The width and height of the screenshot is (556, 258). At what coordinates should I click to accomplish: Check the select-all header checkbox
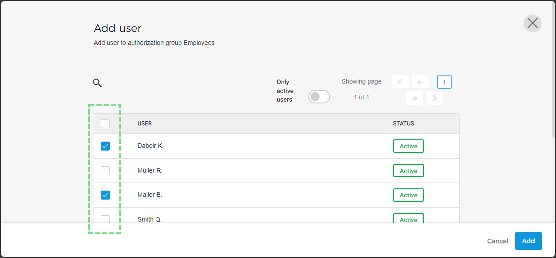[105, 124]
